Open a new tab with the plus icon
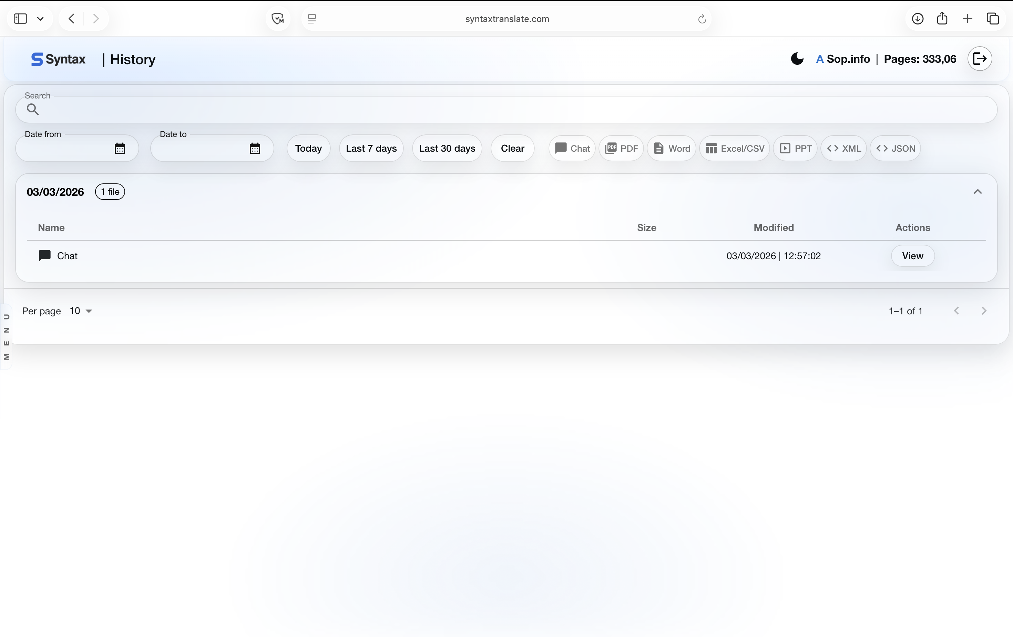The width and height of the screenshot is (1013, 637). coord(968,19)
